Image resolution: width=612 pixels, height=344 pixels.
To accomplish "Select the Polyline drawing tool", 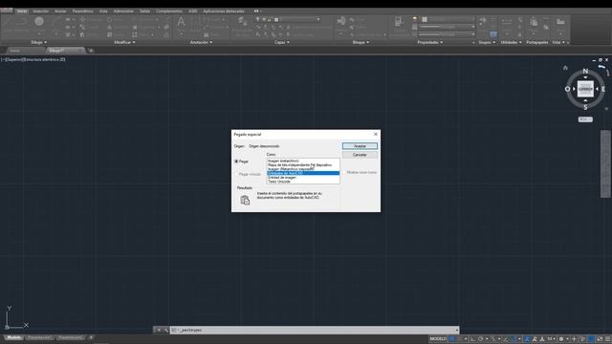I will (x=21, y=21).
